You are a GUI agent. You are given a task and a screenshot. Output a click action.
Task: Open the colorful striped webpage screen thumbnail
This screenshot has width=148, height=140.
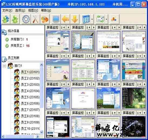click(x=134, y=70)
